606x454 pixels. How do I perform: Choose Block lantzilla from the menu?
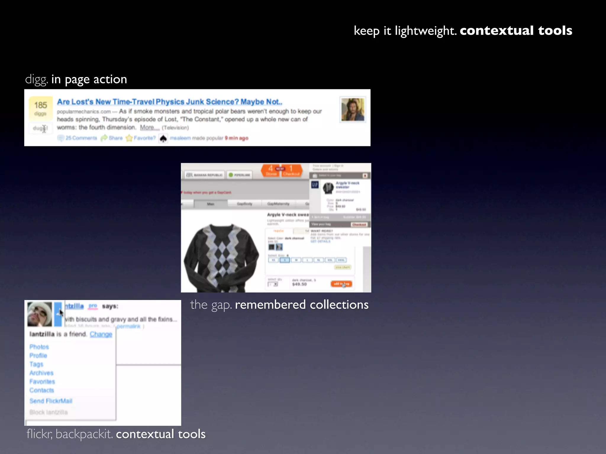pyautogui.click(x=49, y=412)
